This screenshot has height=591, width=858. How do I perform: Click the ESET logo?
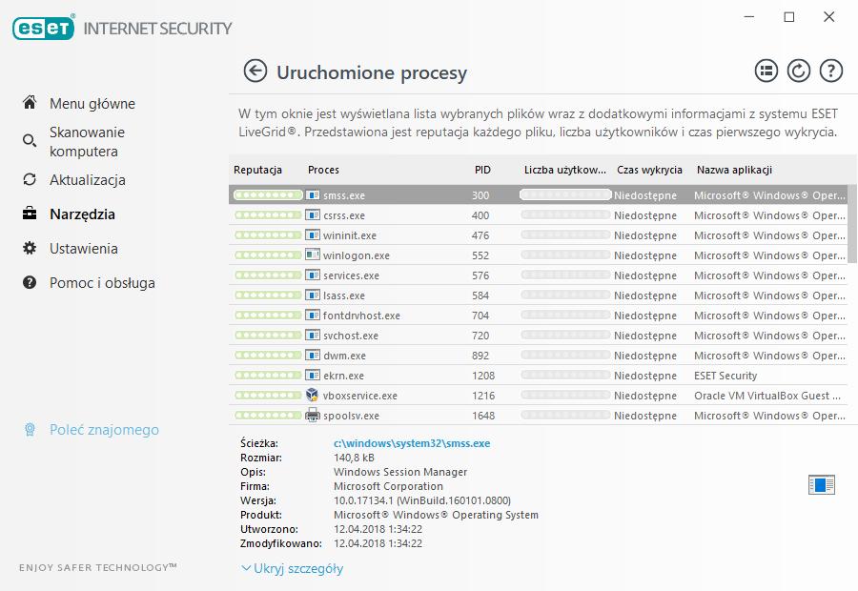coord(44,28)
